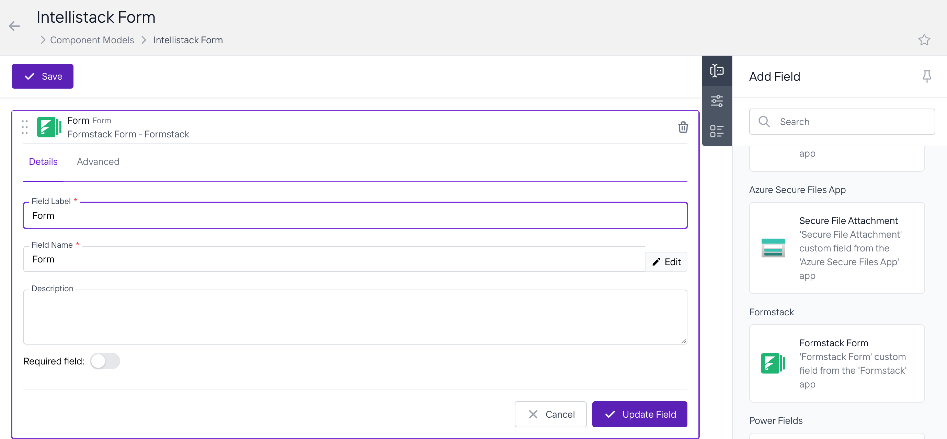Click the Azure Secure Files App heading
This screenshot has height=439, width=947.
(797, 190)
